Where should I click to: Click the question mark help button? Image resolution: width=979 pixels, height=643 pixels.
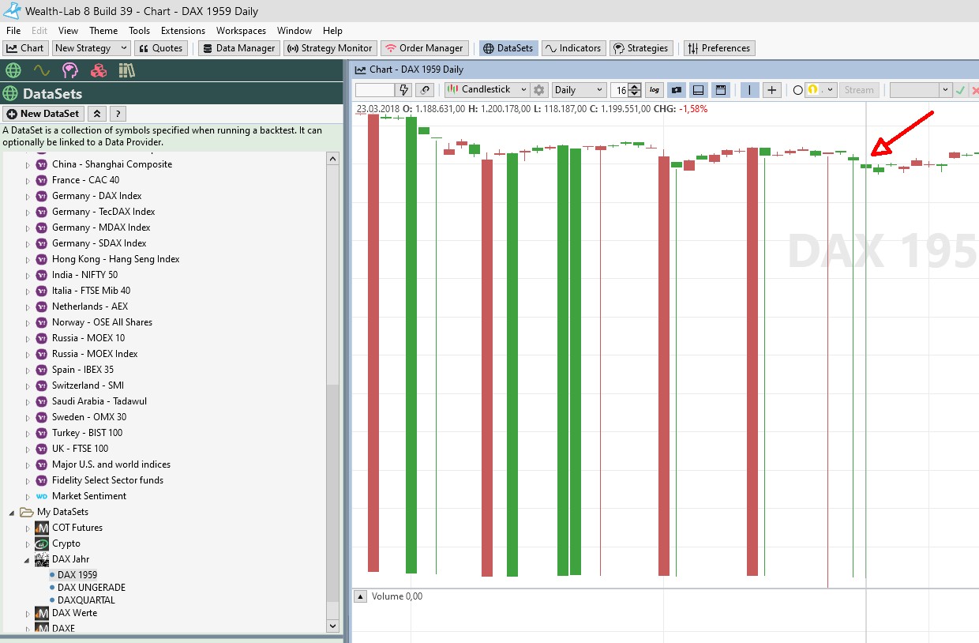tap(118, 114)
